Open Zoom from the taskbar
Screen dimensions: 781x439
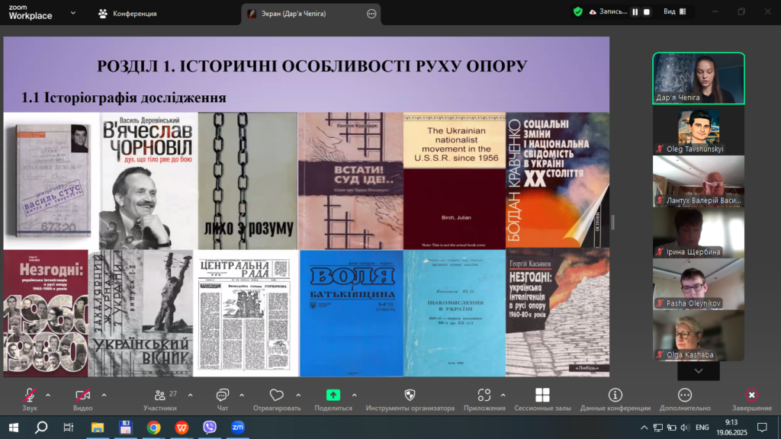tap(238, 427)
